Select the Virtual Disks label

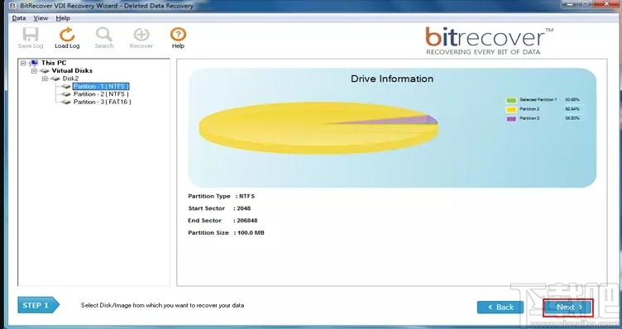pyautogui.click(x=72, y=70)
